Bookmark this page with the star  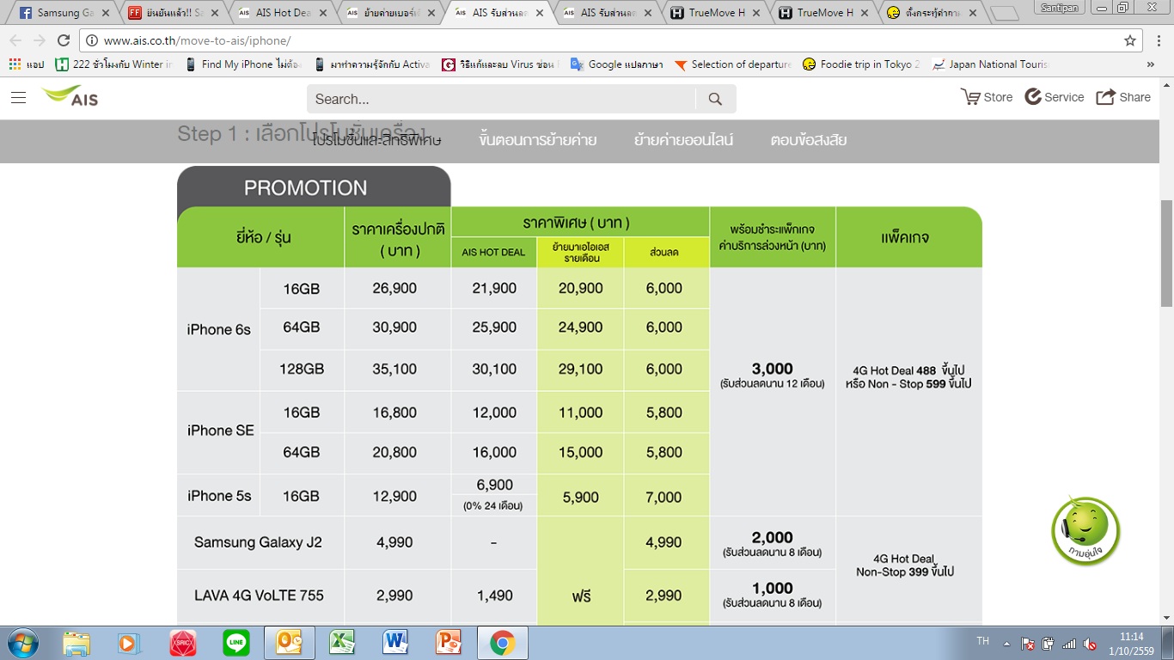point(1130,40)
